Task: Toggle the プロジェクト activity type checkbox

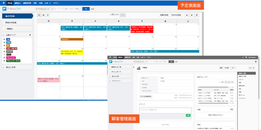Action: 4,58
